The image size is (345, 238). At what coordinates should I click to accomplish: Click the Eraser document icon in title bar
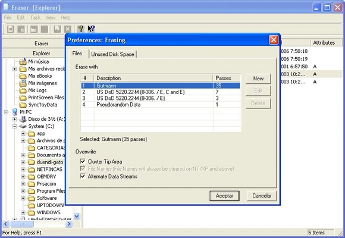[x=6, y=7]
